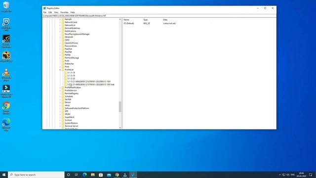Viewport: 316px width, 178px height.
Task: Expand the Terminal Server key
Action: (60, 126)
